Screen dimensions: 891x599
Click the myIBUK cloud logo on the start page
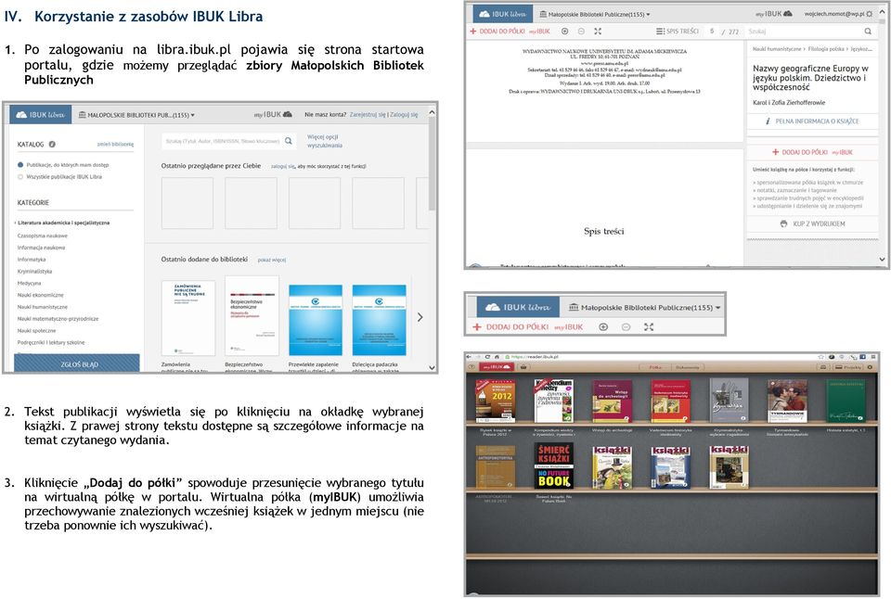tap(273, 115)
